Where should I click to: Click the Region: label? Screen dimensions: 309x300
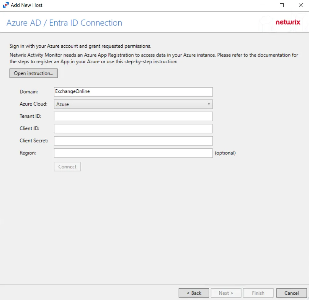click(x=28, y=153)
